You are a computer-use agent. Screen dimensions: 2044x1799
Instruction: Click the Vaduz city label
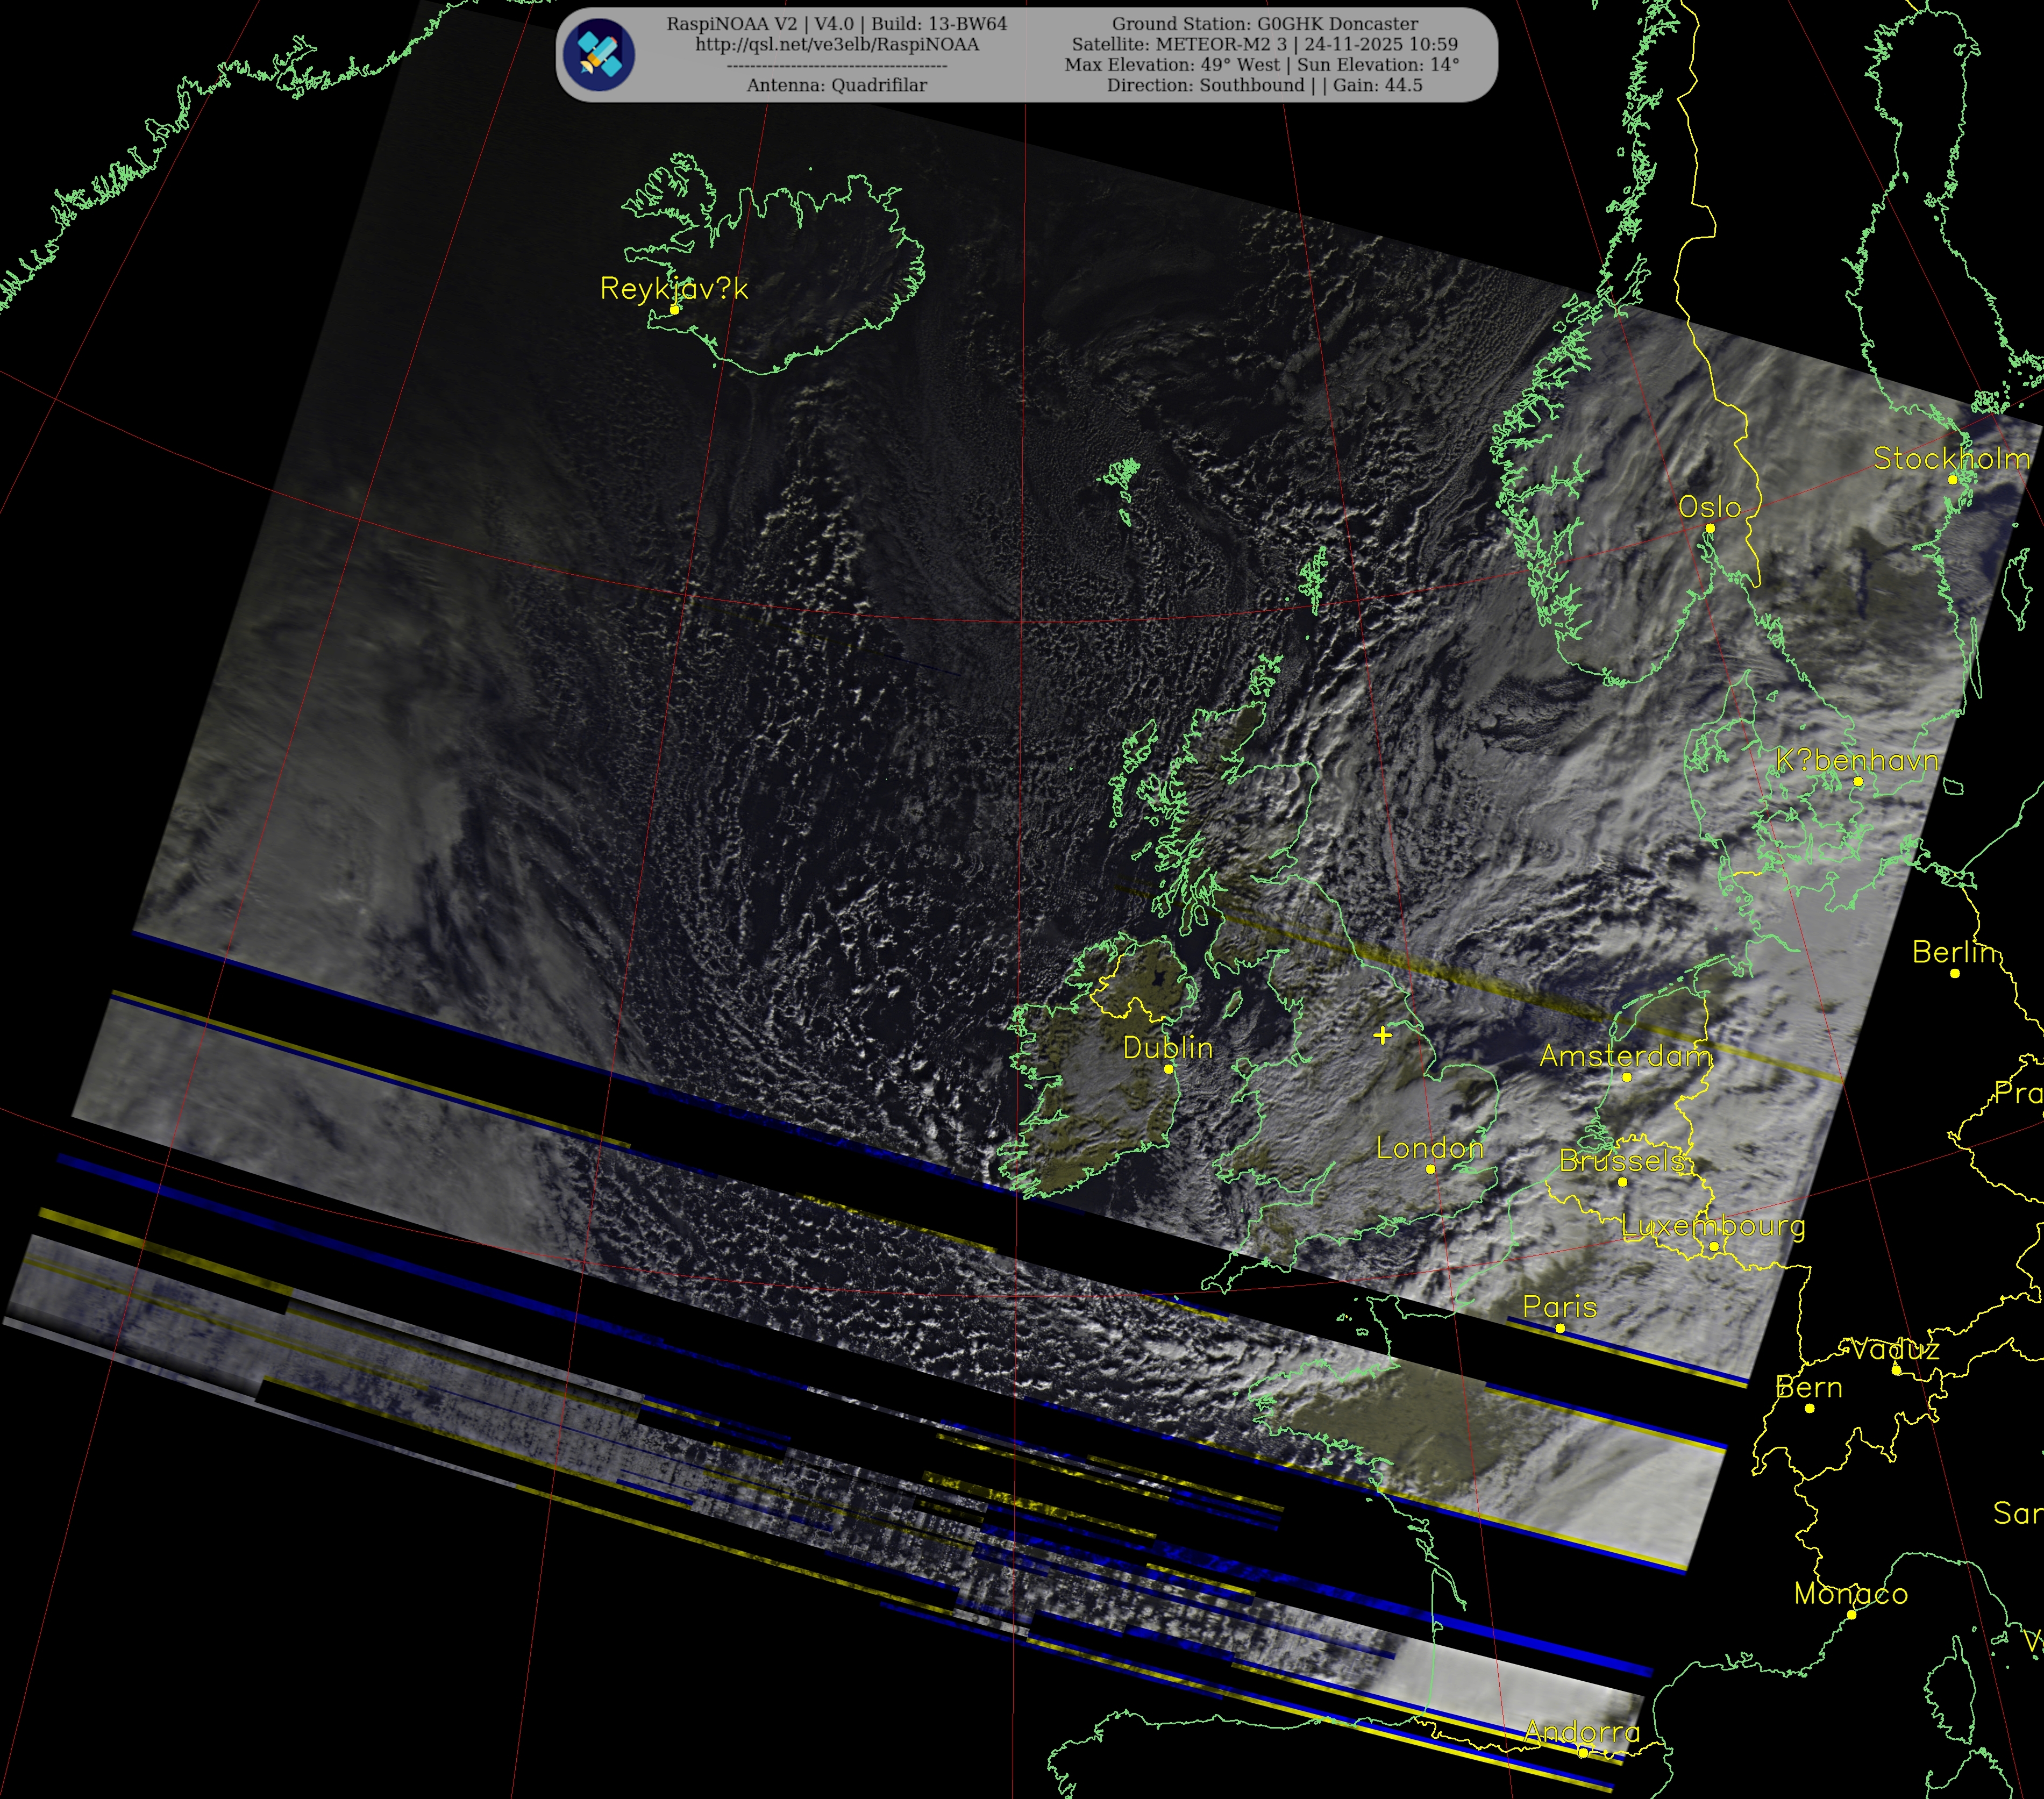[x=1895, y=1350]
